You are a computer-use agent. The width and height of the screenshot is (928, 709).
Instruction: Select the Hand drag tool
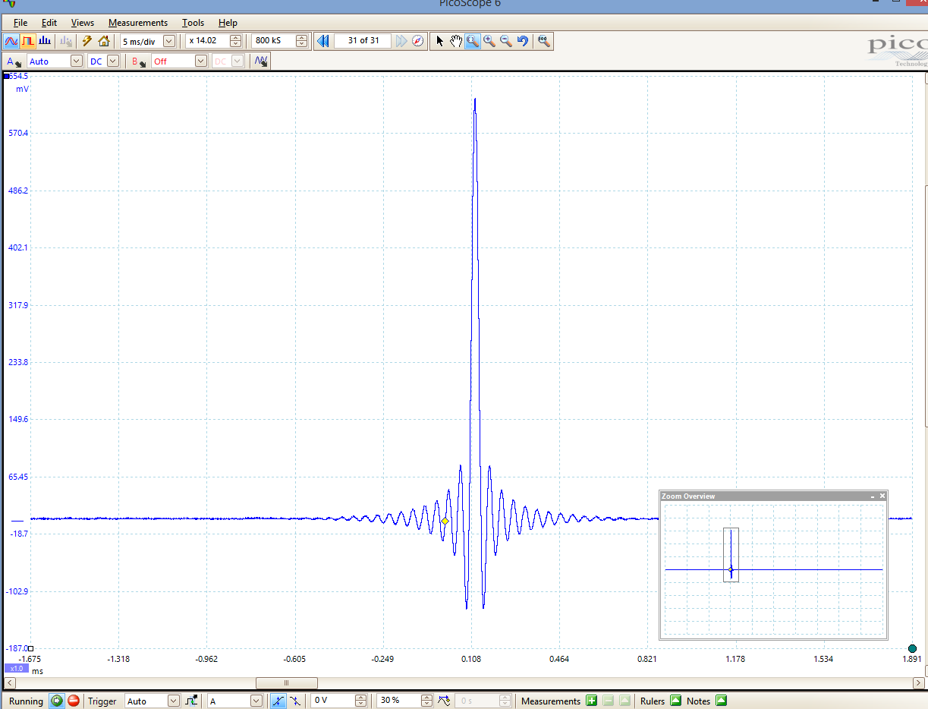coord(456,41)
